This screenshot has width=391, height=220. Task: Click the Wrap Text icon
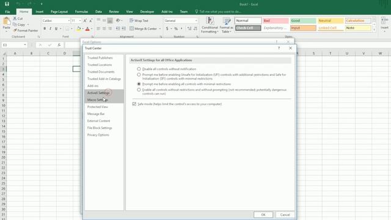point(131,20)
